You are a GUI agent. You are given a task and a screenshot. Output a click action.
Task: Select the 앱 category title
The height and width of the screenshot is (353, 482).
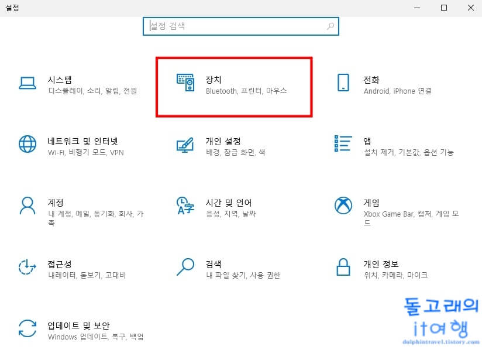367,141
